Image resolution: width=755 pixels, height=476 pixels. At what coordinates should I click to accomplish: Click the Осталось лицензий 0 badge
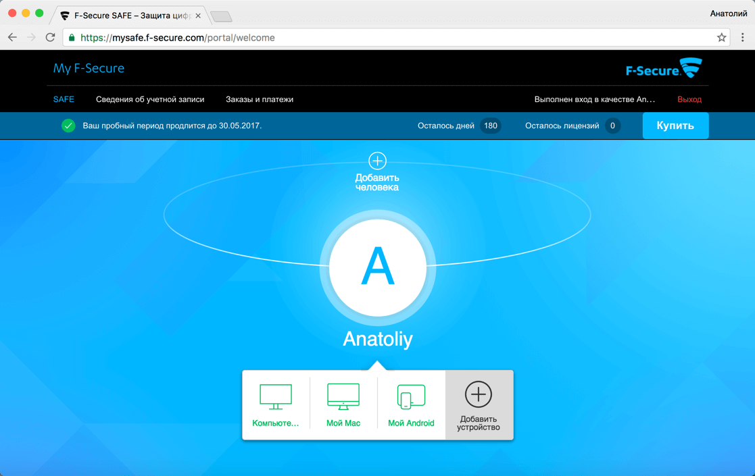(613, 126)
